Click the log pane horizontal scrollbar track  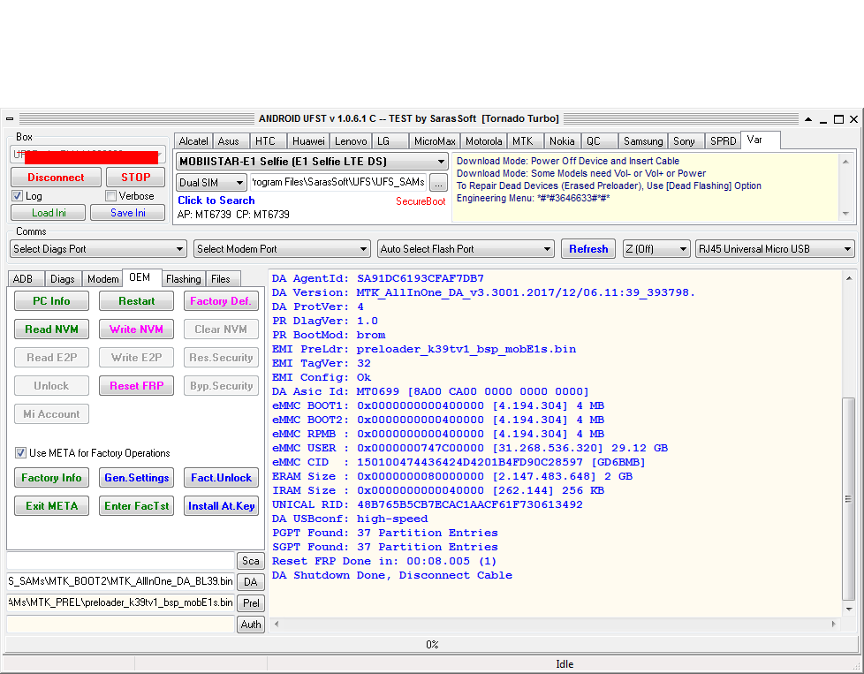(554, 624)
